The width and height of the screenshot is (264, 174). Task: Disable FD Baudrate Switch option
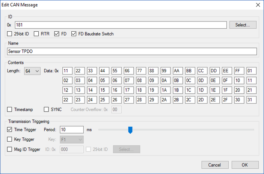[73, 34]
